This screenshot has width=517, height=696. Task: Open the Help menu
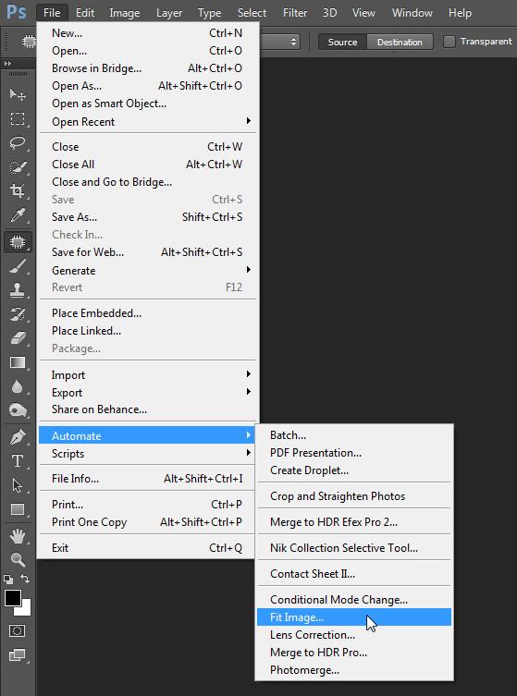click(460, 13)
